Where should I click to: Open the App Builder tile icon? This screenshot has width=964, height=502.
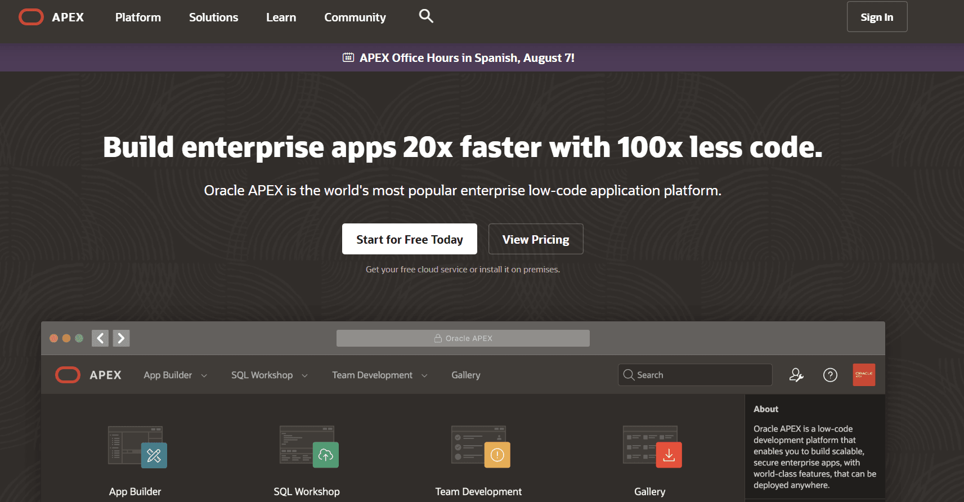(137, 447)
